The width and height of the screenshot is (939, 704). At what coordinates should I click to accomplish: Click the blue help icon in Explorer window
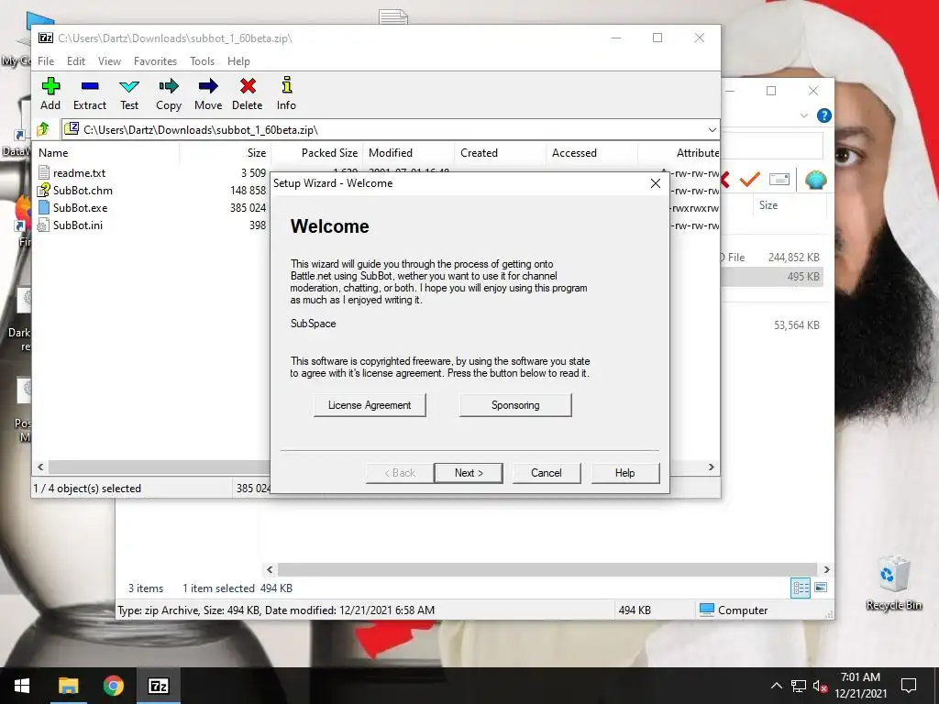point(824,115)
